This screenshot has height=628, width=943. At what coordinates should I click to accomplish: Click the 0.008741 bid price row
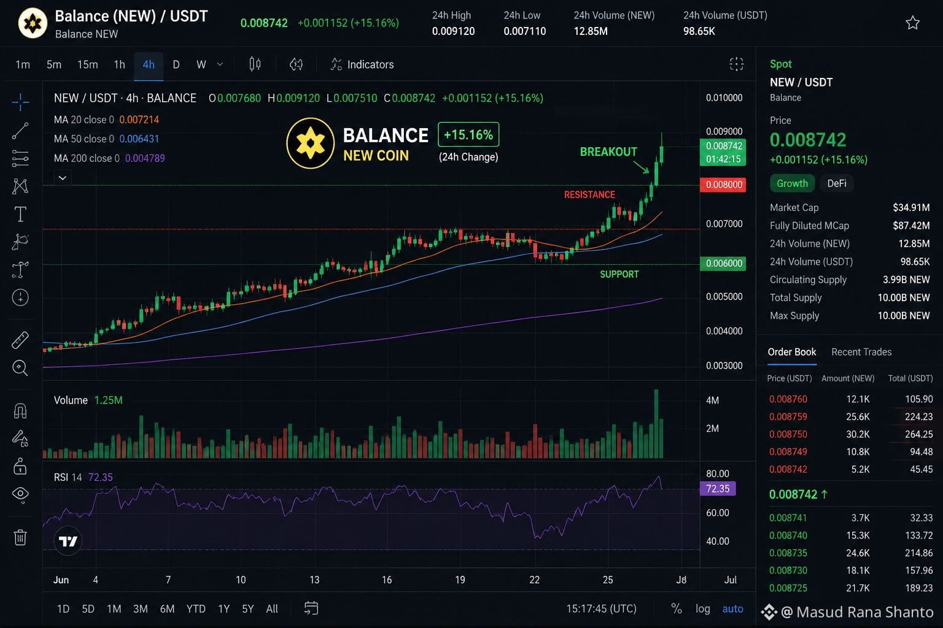coord(850,518)
